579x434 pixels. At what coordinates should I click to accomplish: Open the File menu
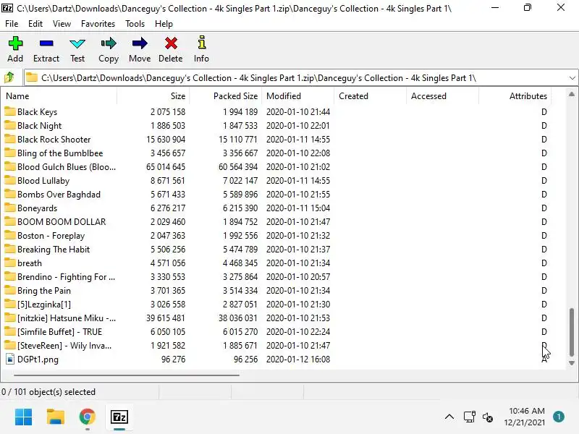[x=12, y=24]
